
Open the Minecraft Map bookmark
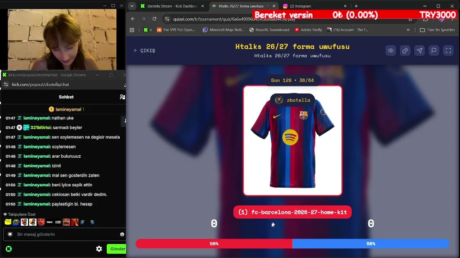224,30
